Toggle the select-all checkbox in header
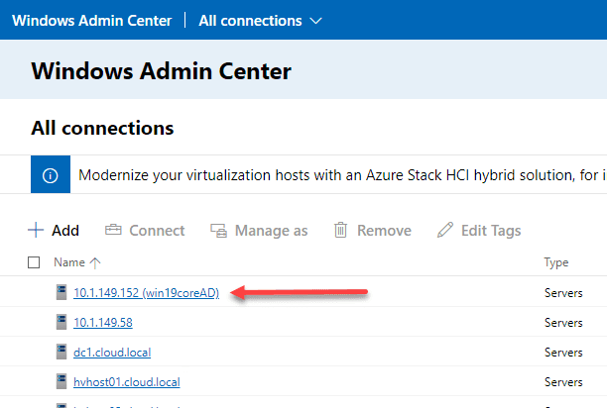 [34, 262]
